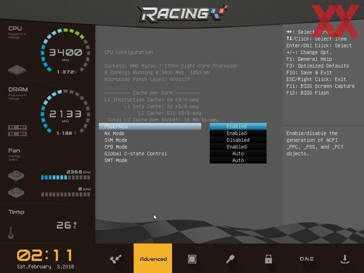The height and width of the screenshot is (273, 364).
Task: Change the SMT Mode Auto value
Action: [238, 160]
